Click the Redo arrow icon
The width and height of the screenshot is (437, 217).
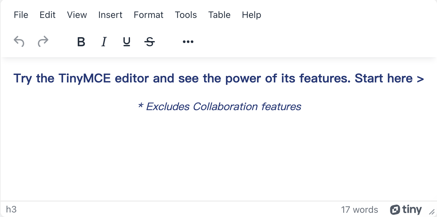point(43,42)
